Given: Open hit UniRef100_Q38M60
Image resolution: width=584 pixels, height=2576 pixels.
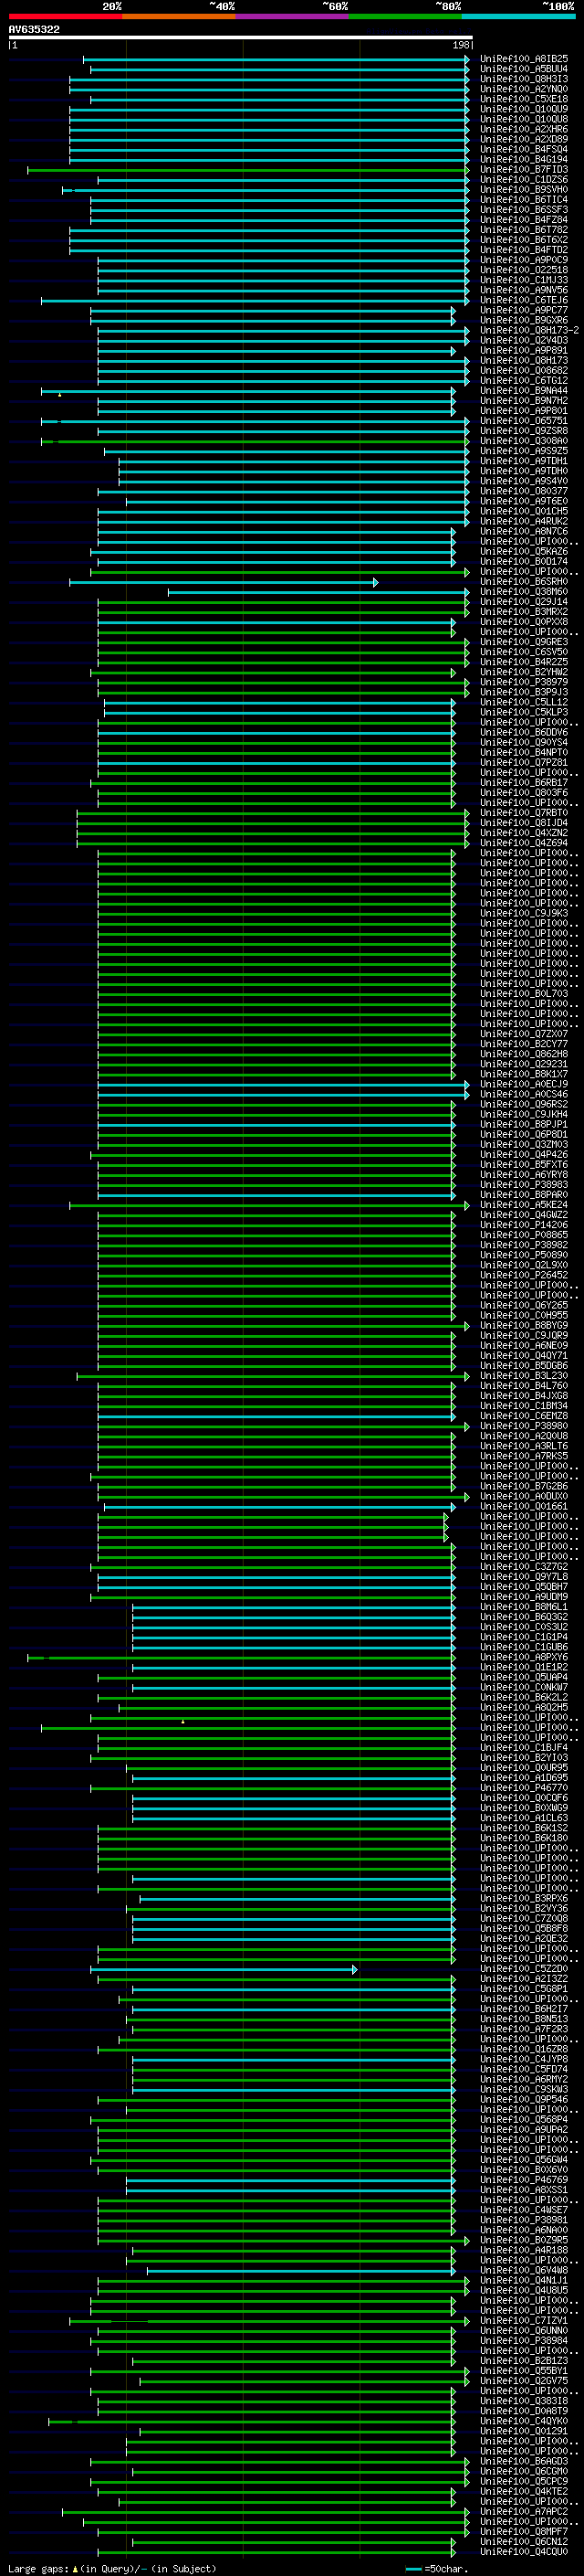Looking at the screenshot, I should (524, 592).
